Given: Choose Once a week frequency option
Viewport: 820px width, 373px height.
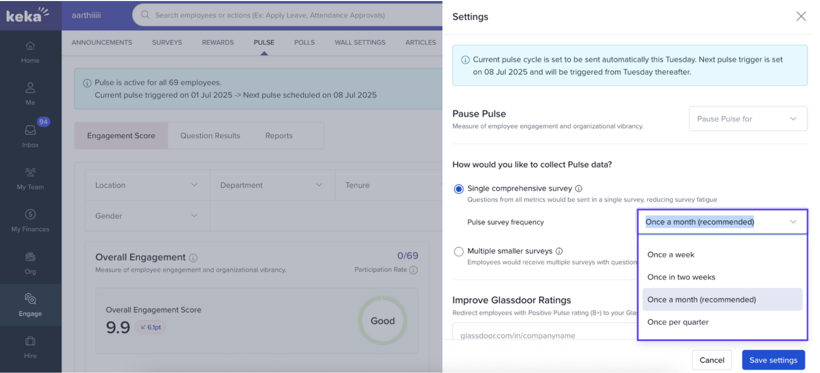Looking at the screenshot, I should tap(670, 255).
